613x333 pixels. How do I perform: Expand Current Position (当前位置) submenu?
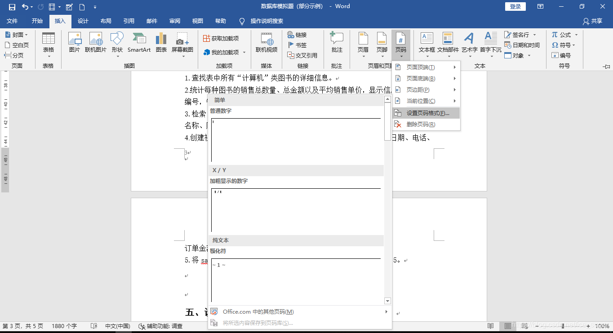pyautogui.click(x=426, y=101)
